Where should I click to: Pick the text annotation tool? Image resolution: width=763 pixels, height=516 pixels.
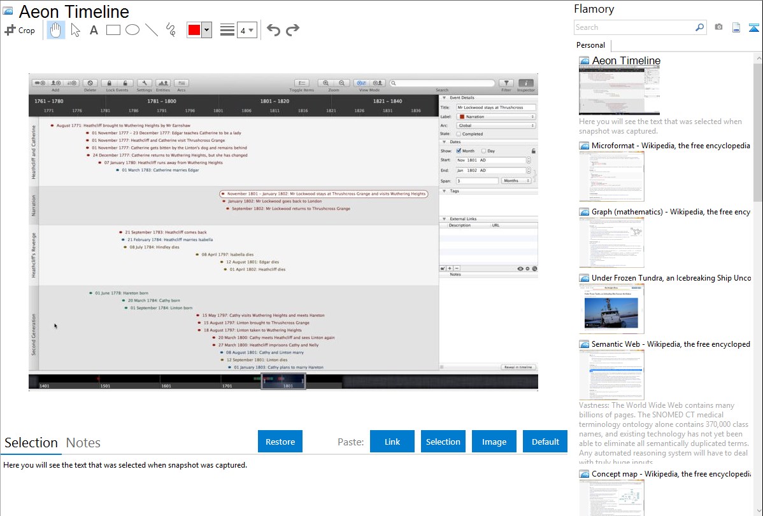(94, 30)
